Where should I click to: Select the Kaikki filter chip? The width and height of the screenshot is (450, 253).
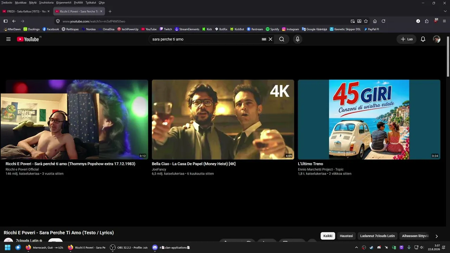pos(328,236)
